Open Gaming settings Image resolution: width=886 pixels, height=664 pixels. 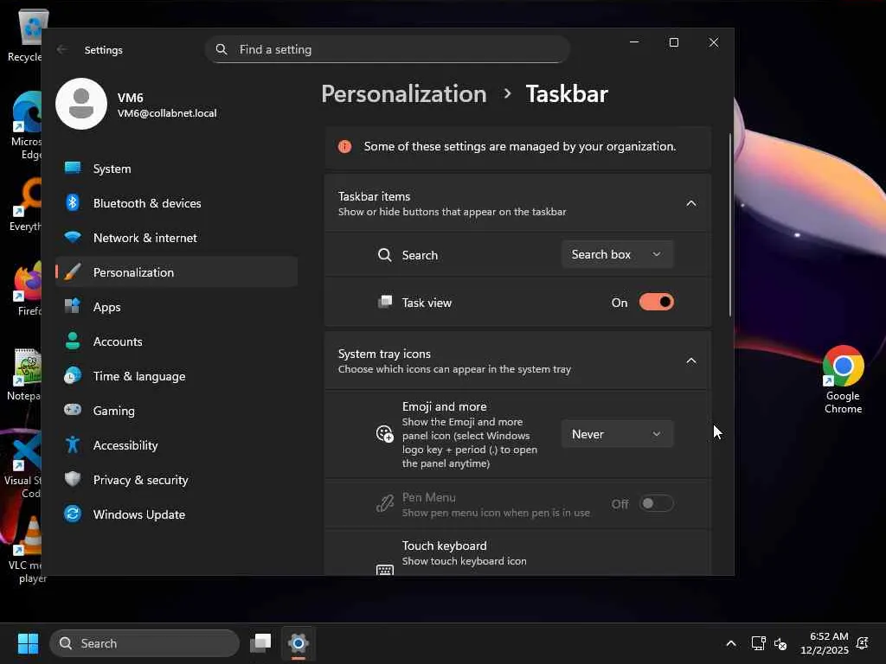tap(177, 411)
